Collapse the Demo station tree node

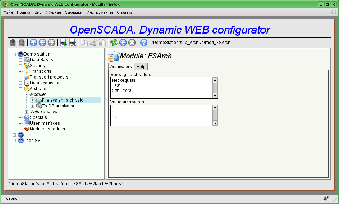pyautogui.click(x=14, y=54)
